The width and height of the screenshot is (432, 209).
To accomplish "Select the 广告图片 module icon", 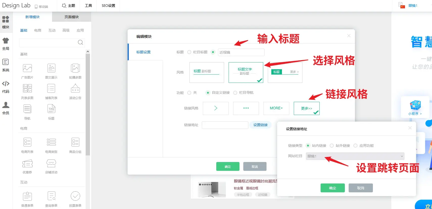I will (27, 68).
